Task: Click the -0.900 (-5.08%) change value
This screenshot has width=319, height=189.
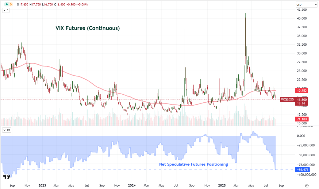Action: pyautogui.click(x=78, y=4)
